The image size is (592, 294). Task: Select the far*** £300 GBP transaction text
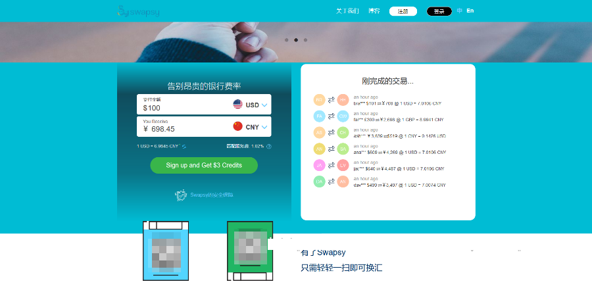coord(399,120)
